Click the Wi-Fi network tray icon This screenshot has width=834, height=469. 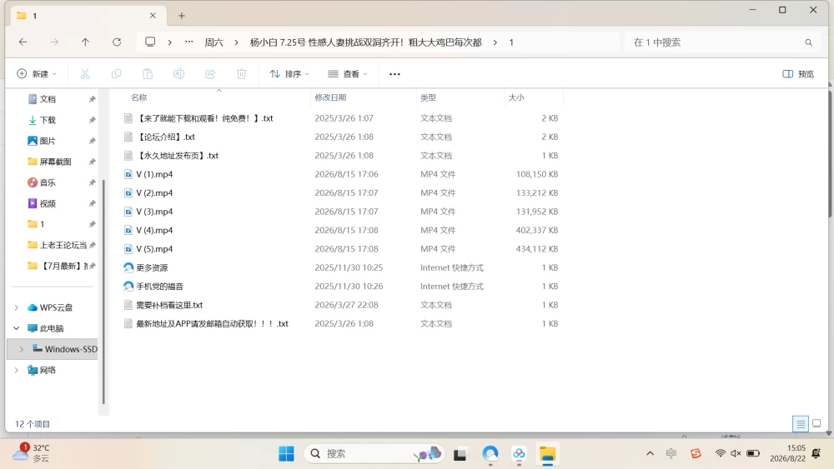[x=721, y=453]
